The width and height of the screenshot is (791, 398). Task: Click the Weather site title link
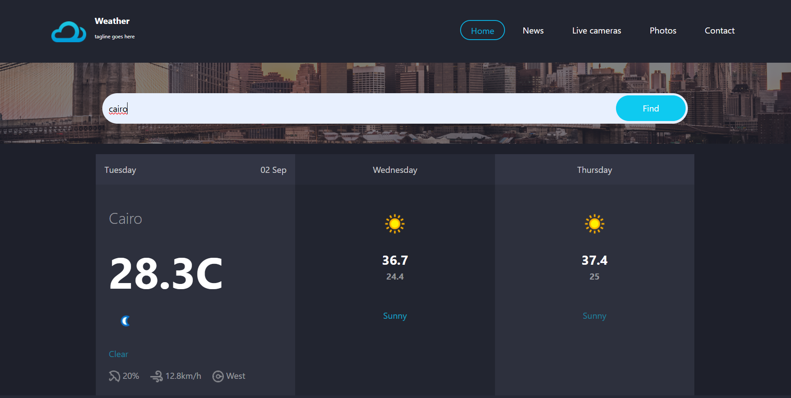click(112, 20)
